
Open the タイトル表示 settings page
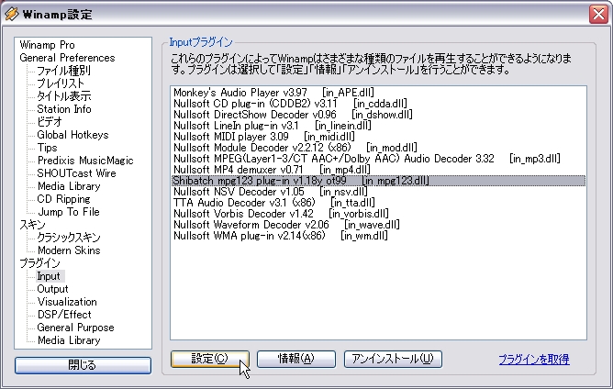(x=64, y=96)
